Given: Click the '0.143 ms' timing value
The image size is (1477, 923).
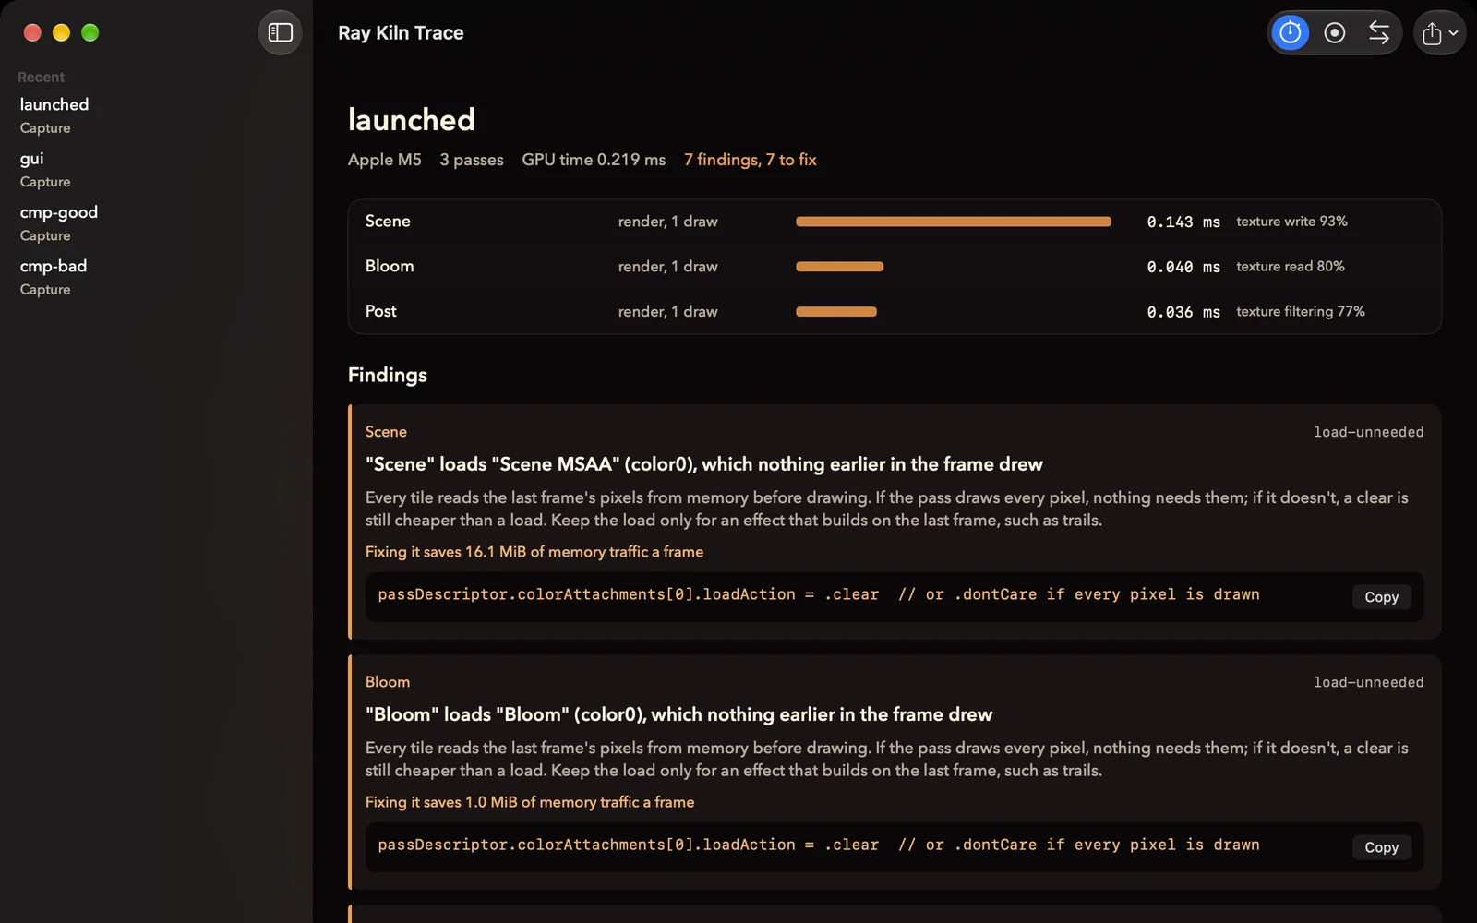Looking at the screenshot, I should tap(1183, 222).
